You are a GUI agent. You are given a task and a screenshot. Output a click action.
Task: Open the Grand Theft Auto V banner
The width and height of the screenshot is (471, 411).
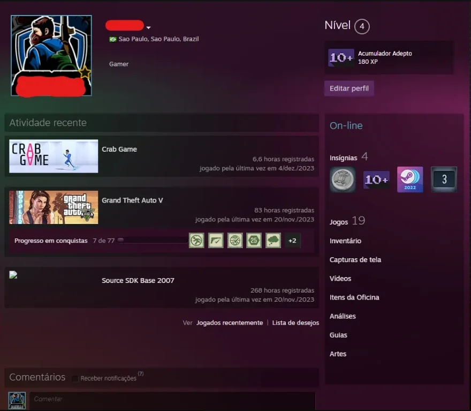54,207
